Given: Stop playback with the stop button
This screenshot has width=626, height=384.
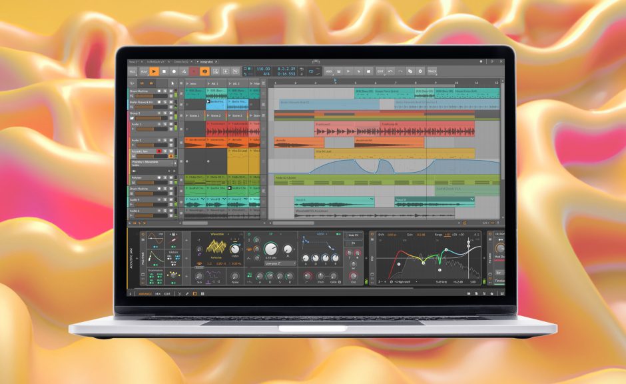Looking at the screenshot, I should [x=163, y=69].
